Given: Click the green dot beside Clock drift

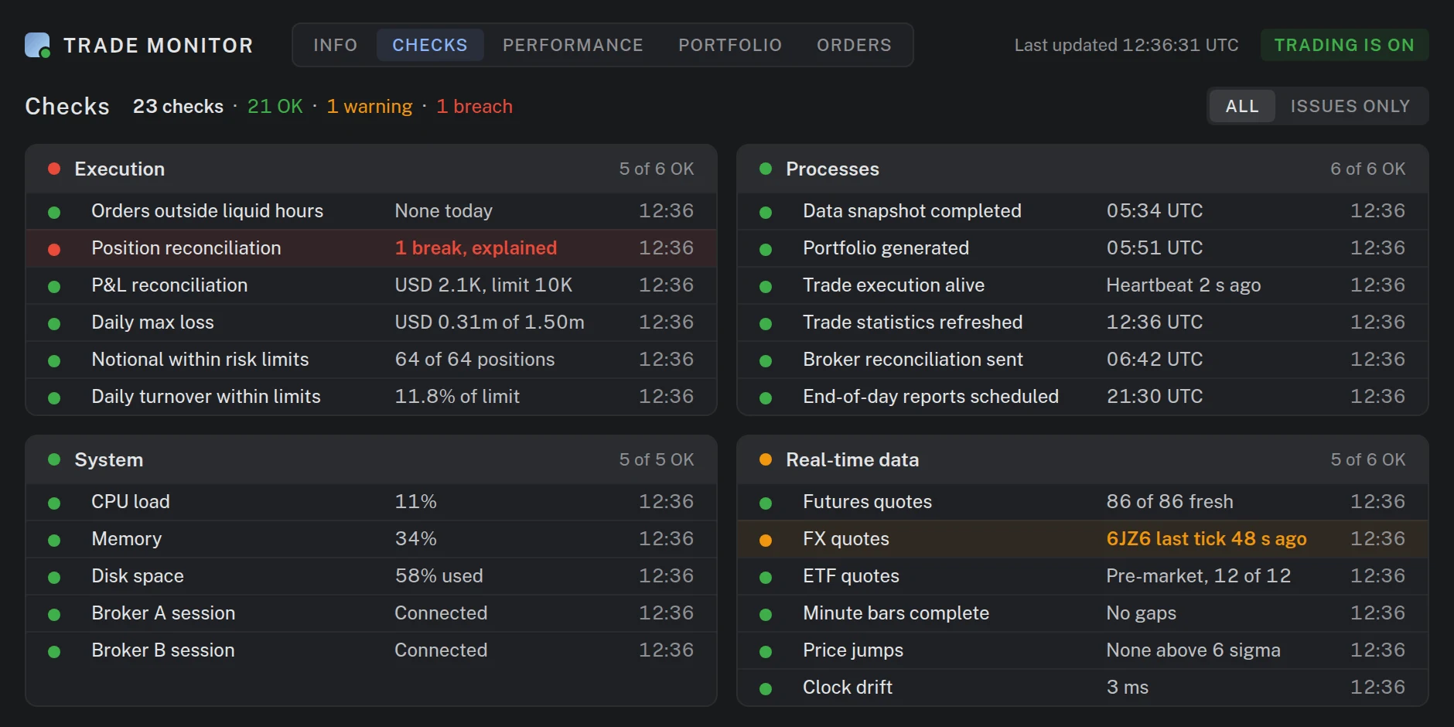Looking at the screenshot, I should coord(766,689).
